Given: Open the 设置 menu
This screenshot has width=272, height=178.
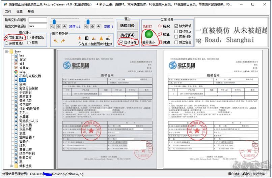Looking at the screenshot, I should (x=20, y=11).
